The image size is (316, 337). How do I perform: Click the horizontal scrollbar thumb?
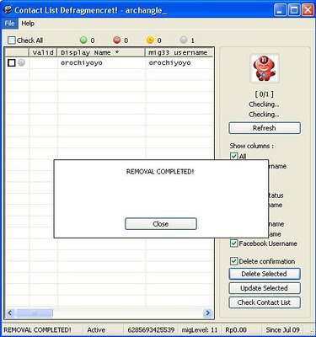click(x=34, y=313)
